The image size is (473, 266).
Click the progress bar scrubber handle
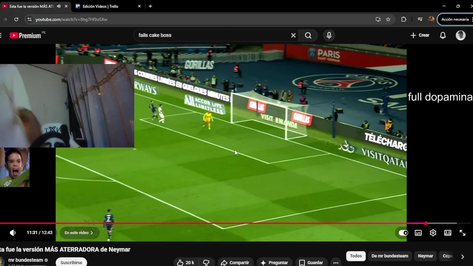tap(426, 223)
